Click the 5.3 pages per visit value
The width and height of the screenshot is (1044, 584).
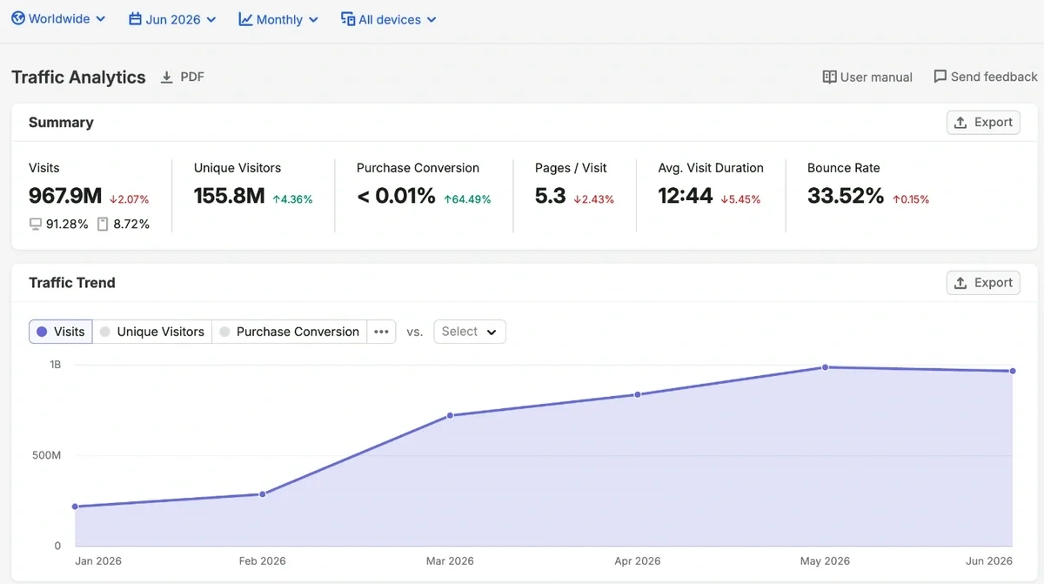click(551, 196)
